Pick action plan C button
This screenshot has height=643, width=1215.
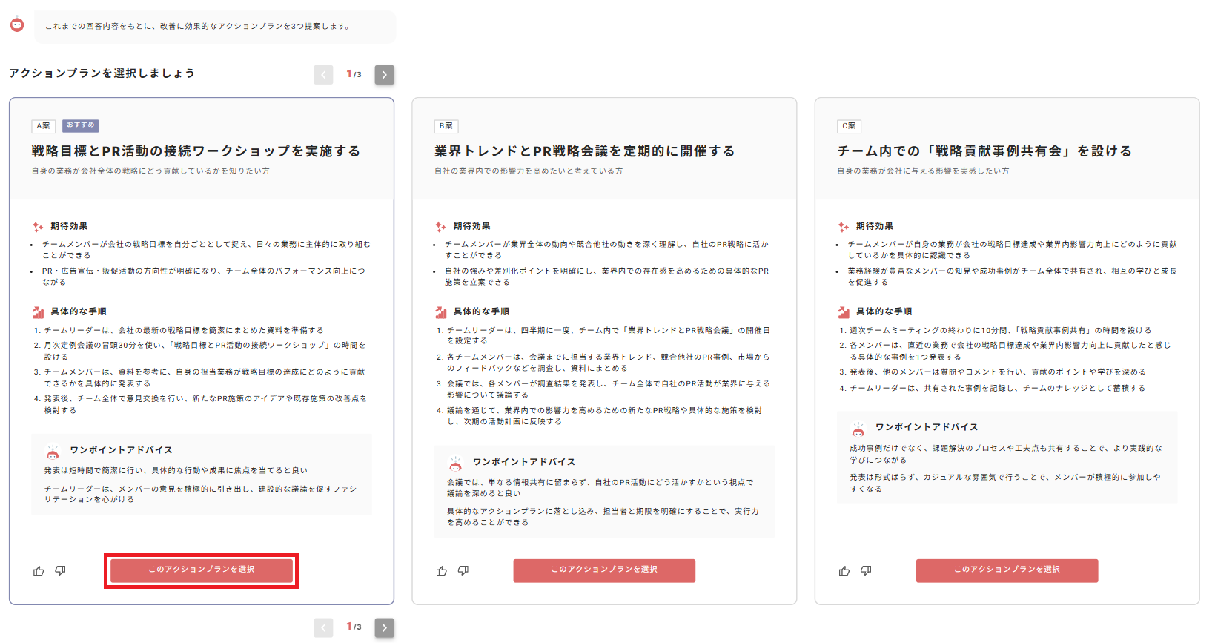tap(1007, 570)
